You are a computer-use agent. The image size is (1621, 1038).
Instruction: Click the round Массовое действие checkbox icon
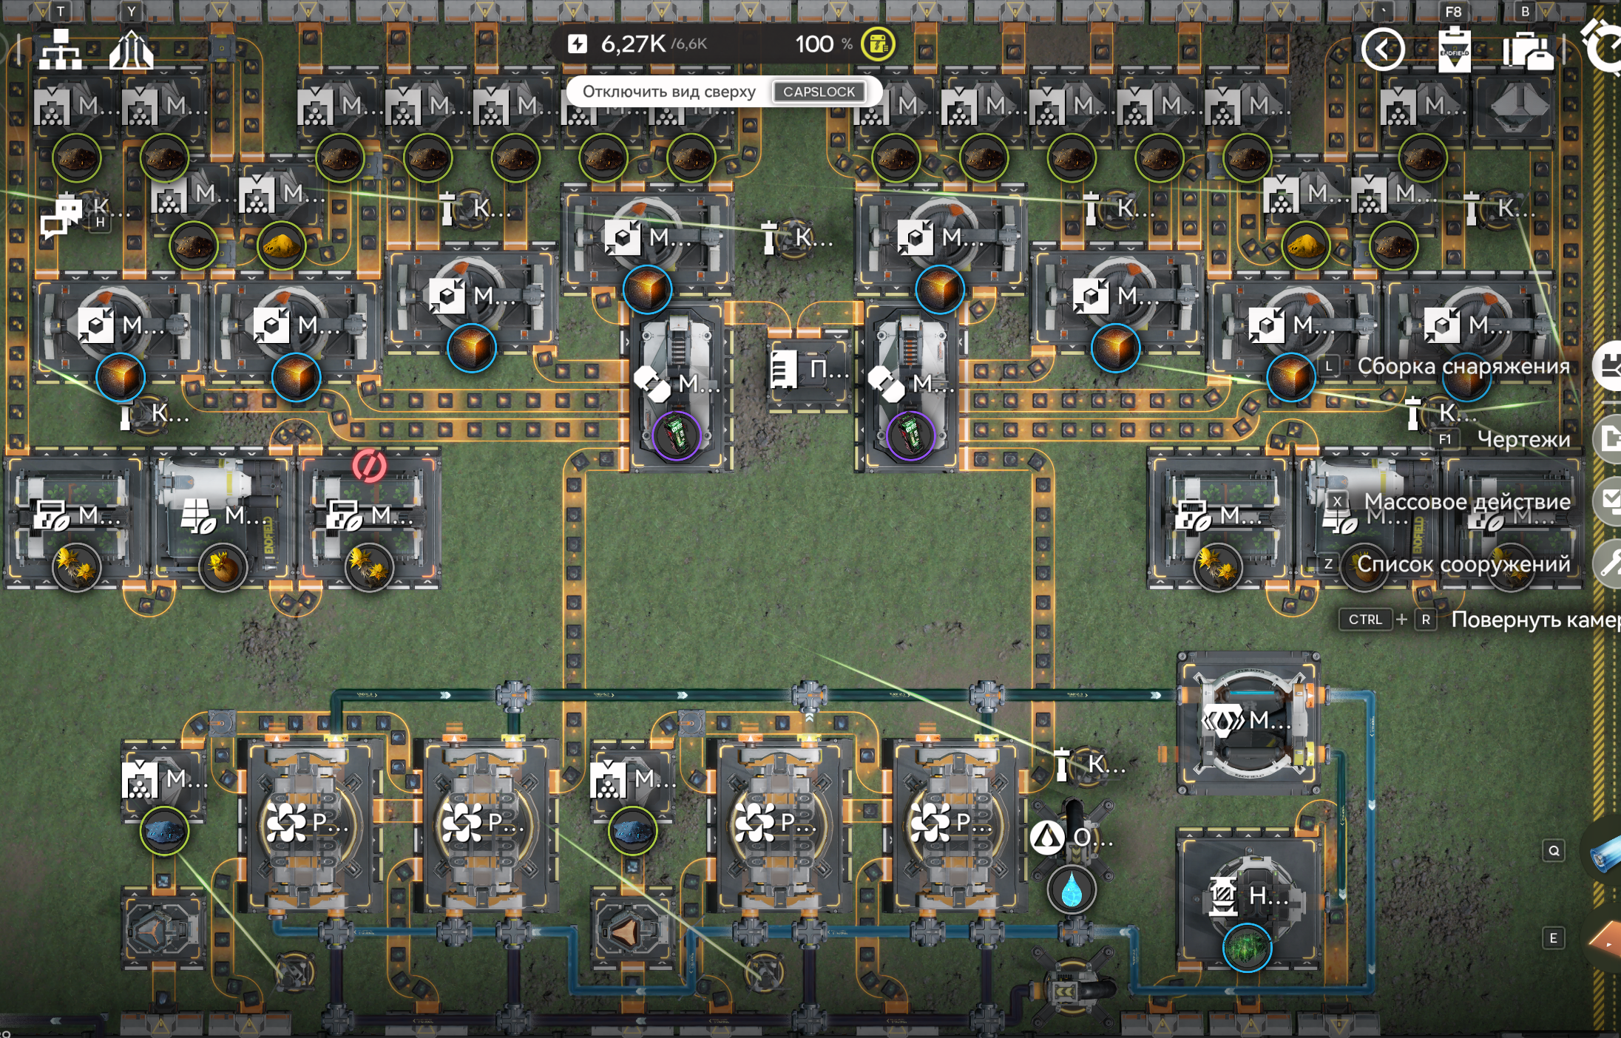1608,501
